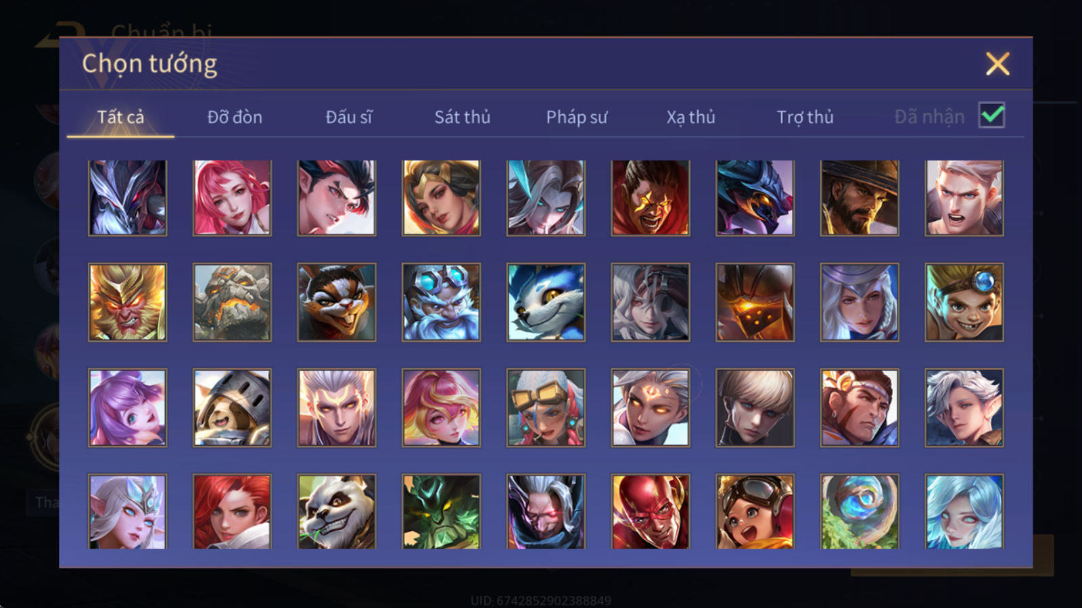The height and width of the screenshot is (608, 1082).
Task: Pick the rock golem hero portrait
Action: click(232, 302)
